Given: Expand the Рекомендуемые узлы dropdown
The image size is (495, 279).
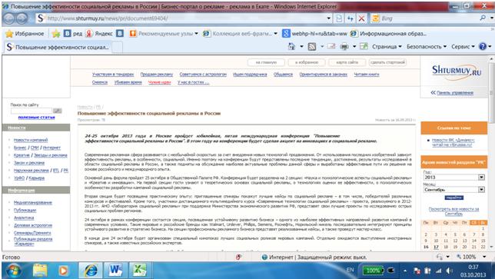Looking at the screenshot, I should pyautogui.click(x=196, y=34).
